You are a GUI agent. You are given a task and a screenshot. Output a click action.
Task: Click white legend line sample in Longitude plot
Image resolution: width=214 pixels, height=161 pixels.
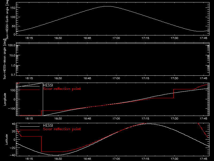[30, 86]
